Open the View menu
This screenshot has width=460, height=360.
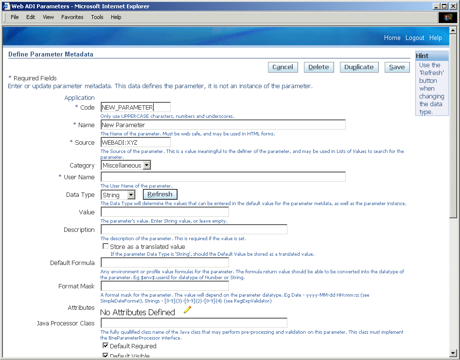[x=48, y=17]
